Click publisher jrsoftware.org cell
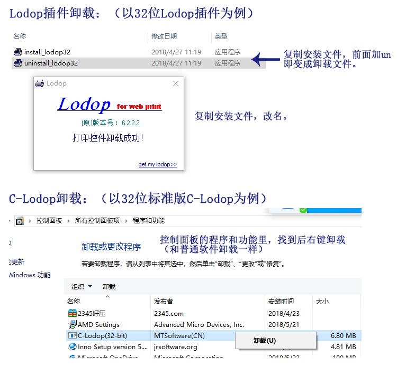 175,347
